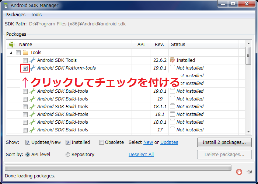
Task: Click the packages list scroll down arrow
Action: (x=248, y=132)
